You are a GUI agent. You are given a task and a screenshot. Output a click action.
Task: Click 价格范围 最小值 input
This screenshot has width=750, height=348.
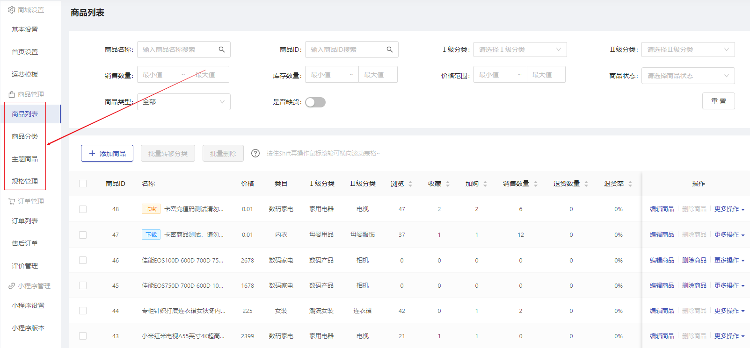494,75
